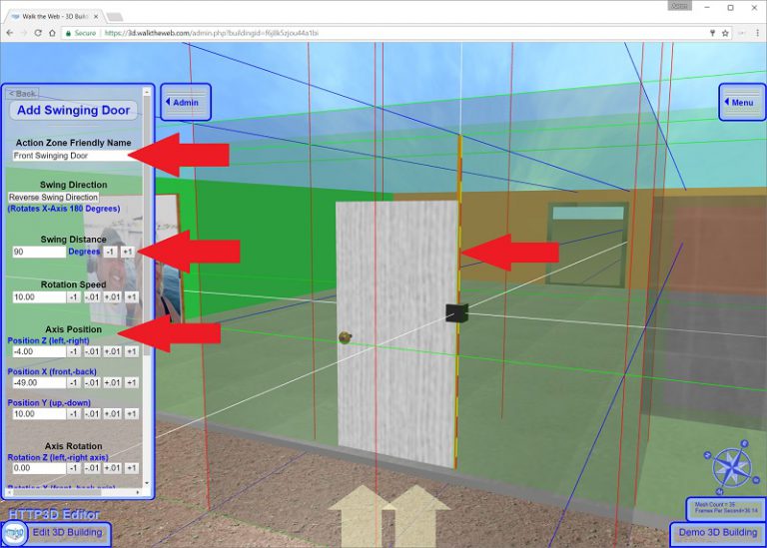
Task: Decrease Rotation Speed by 1
Action: click(x=73, y=296)
